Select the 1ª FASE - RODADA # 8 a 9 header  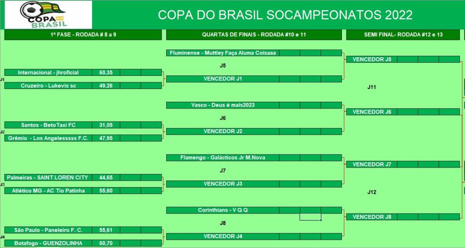[83, 35]
